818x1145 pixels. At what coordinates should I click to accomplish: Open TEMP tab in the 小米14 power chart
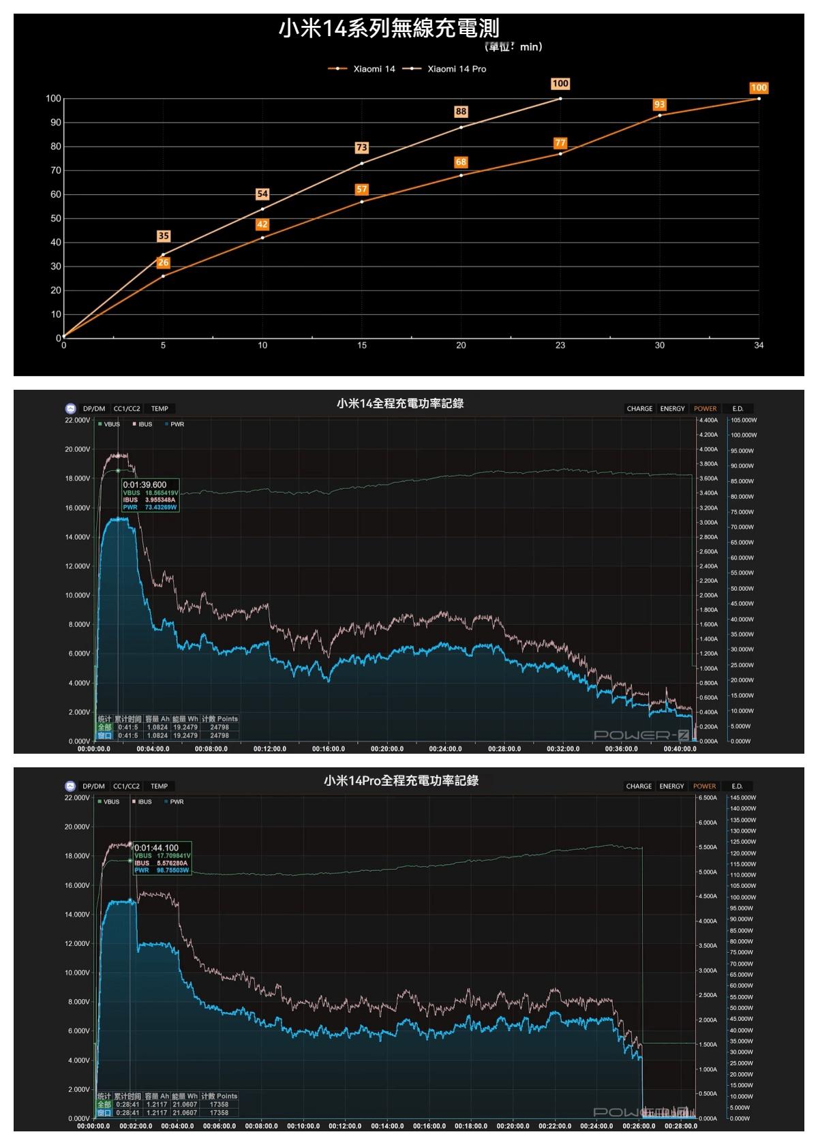coord(160,409)
